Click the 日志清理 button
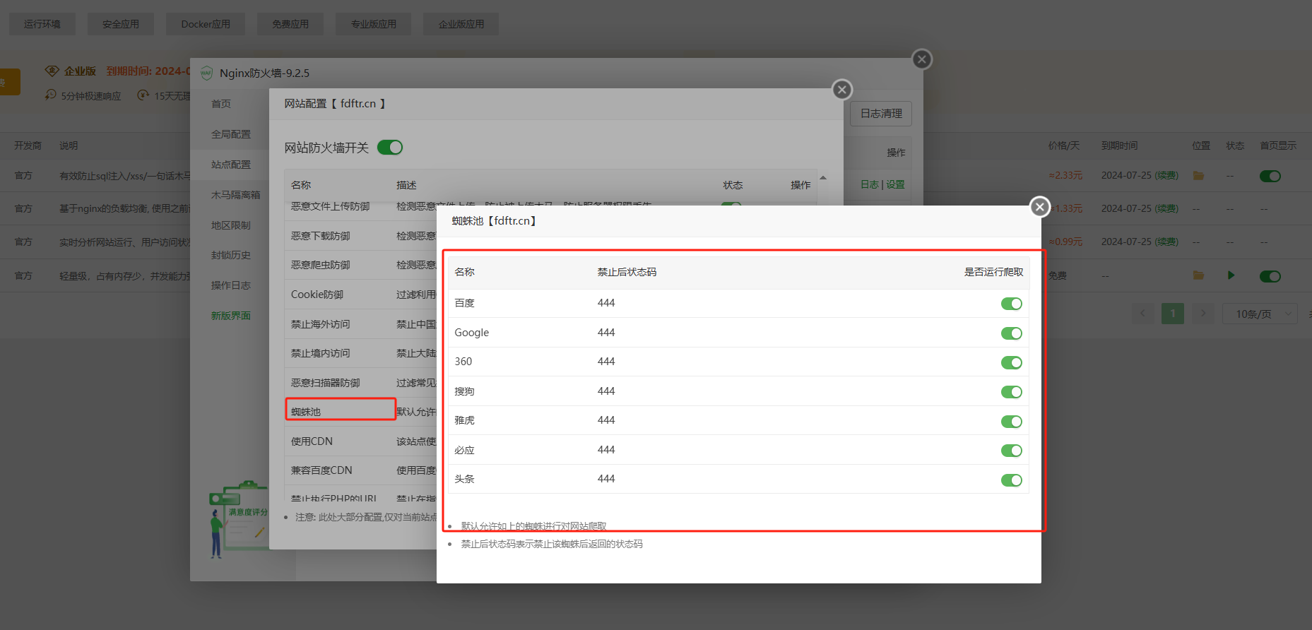Viewport: 1312px width, 630px height. (881, 113)
